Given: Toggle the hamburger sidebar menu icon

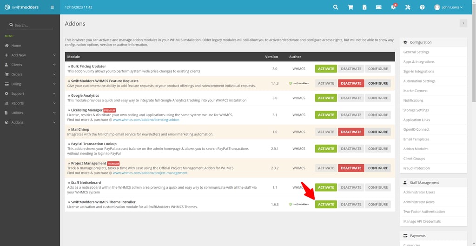Looking at the screenshot, I should (x=52, y=7).
